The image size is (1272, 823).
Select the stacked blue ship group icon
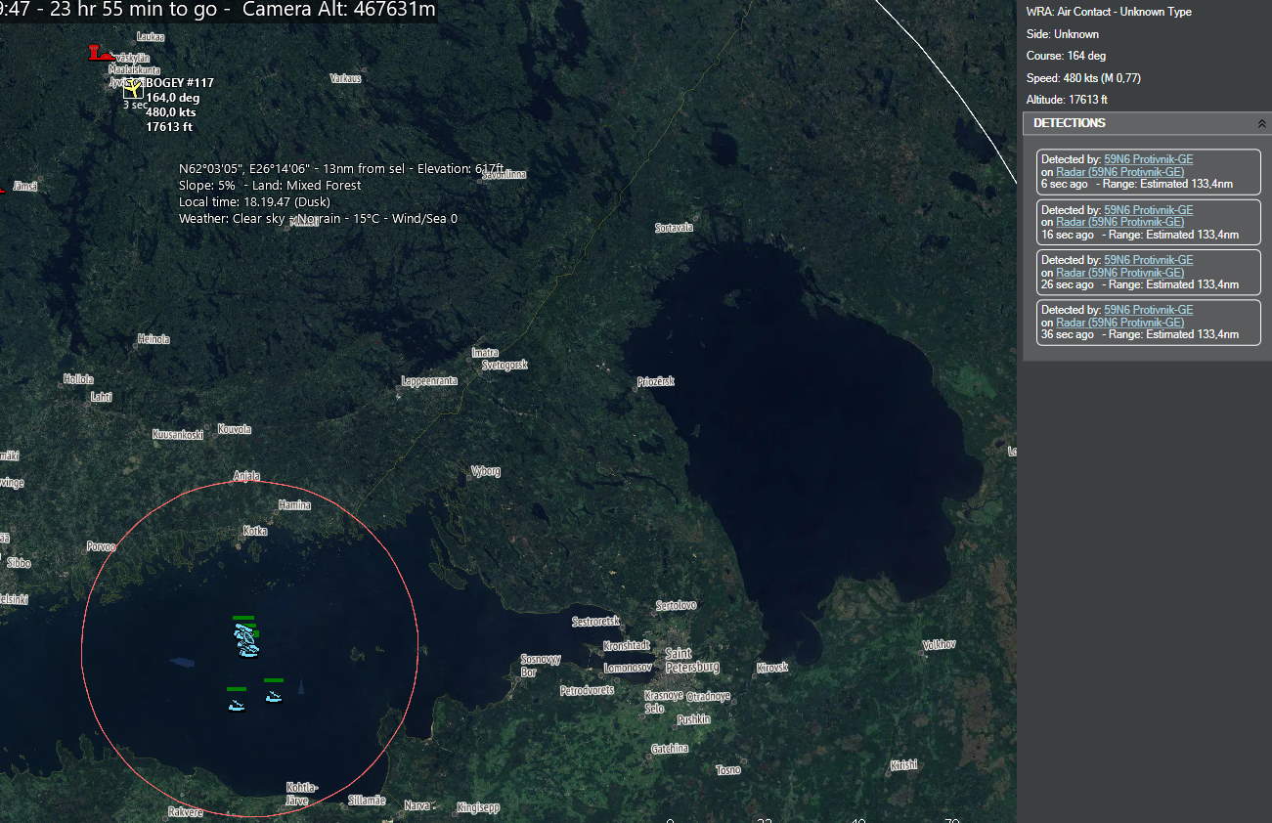[246, 640]
